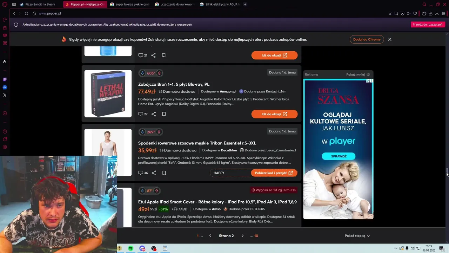Close the extension promo banner

click(x=390, y=39)
